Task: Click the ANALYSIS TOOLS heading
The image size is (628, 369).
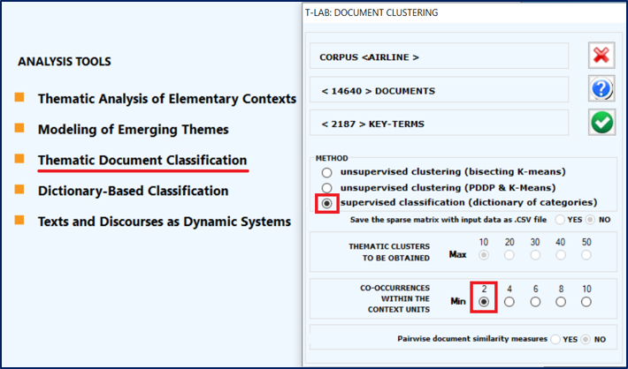Action: click(65, 62)
